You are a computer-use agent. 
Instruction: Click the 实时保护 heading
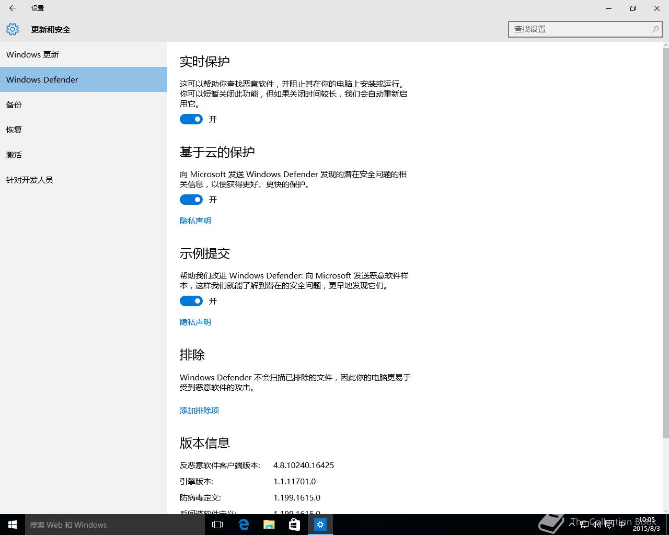tap(205, 62)
